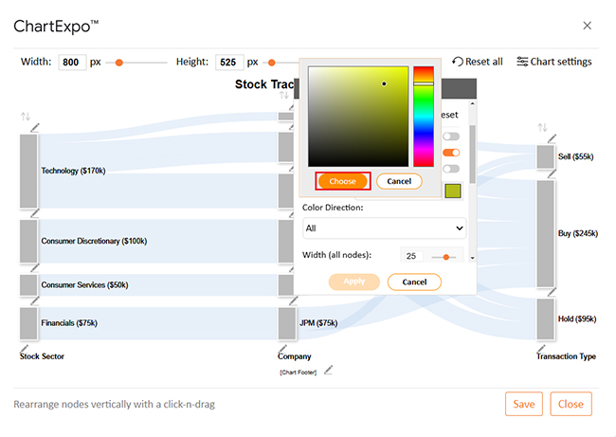Click the width input field showing 800

point(72,63)
